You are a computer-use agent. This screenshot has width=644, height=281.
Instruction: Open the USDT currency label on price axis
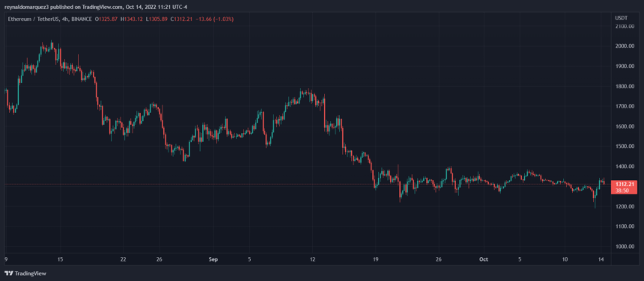[620, 18]
